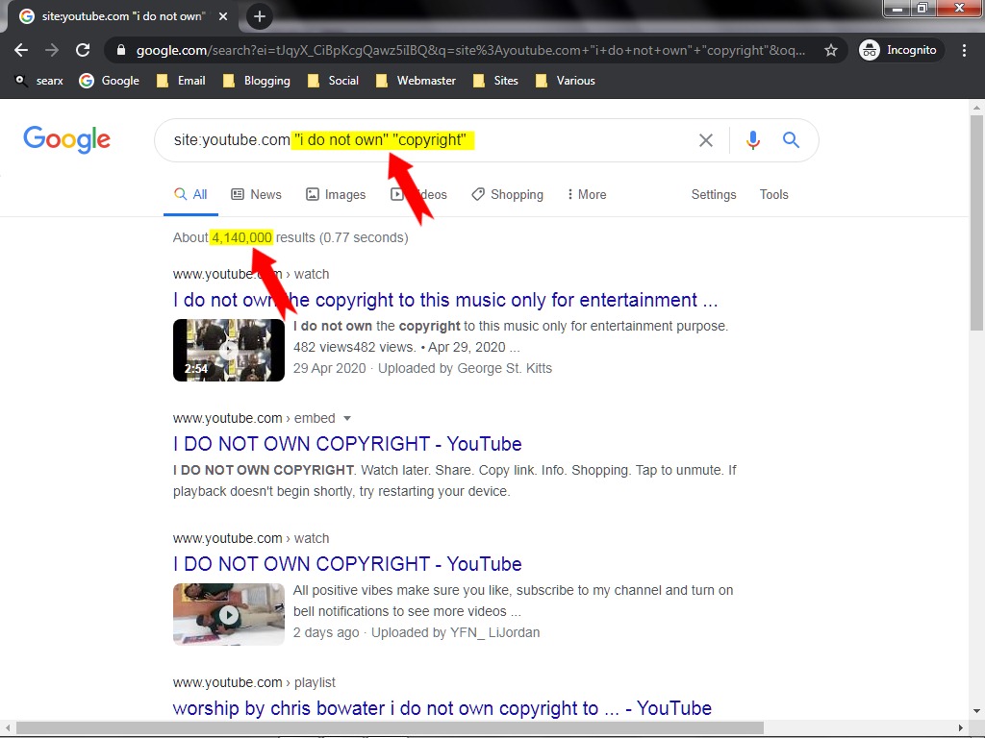View site security lock information
Image resolution: width=985 pixels, height=738 pixels.
tap(121, 50)
